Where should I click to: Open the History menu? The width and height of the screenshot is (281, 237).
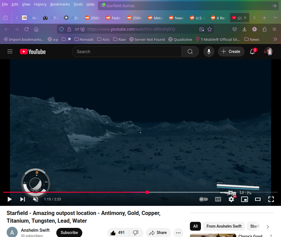pyautogui.click(x=40, y=4)
